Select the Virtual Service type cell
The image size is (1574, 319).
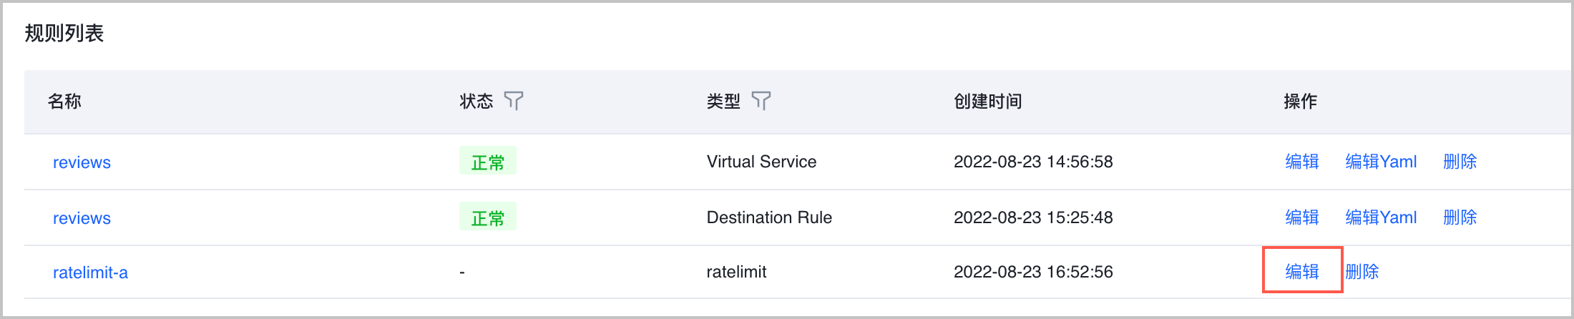[761, 162]
